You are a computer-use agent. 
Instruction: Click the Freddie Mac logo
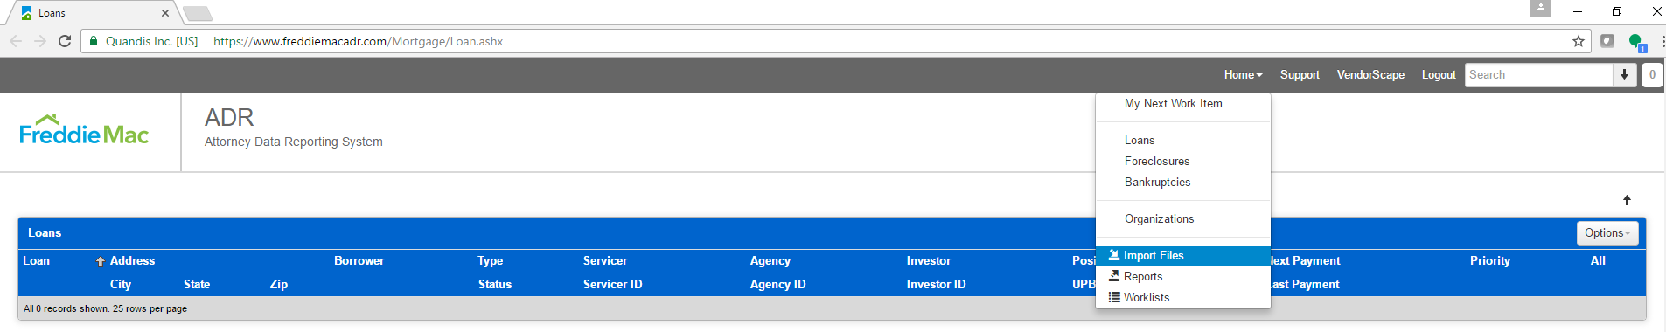click(84, 130)
